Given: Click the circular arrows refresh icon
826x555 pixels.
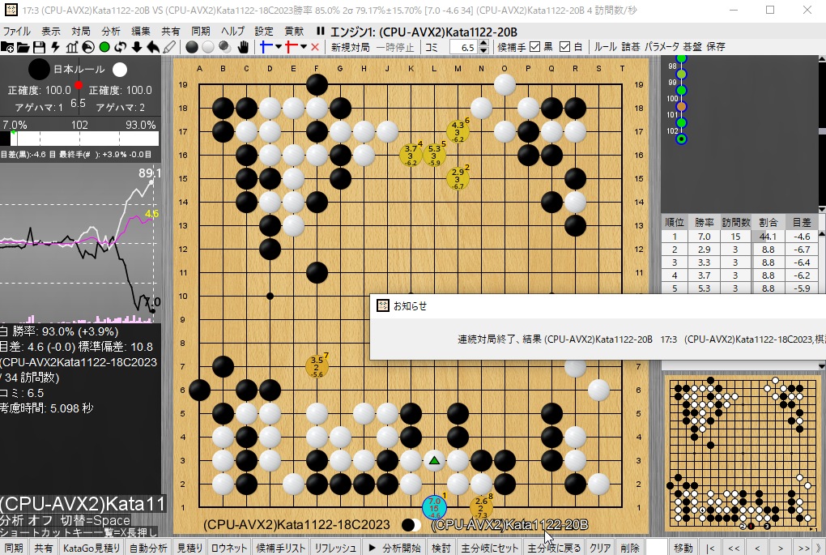Looking at the screenshot, I should 121,48.
